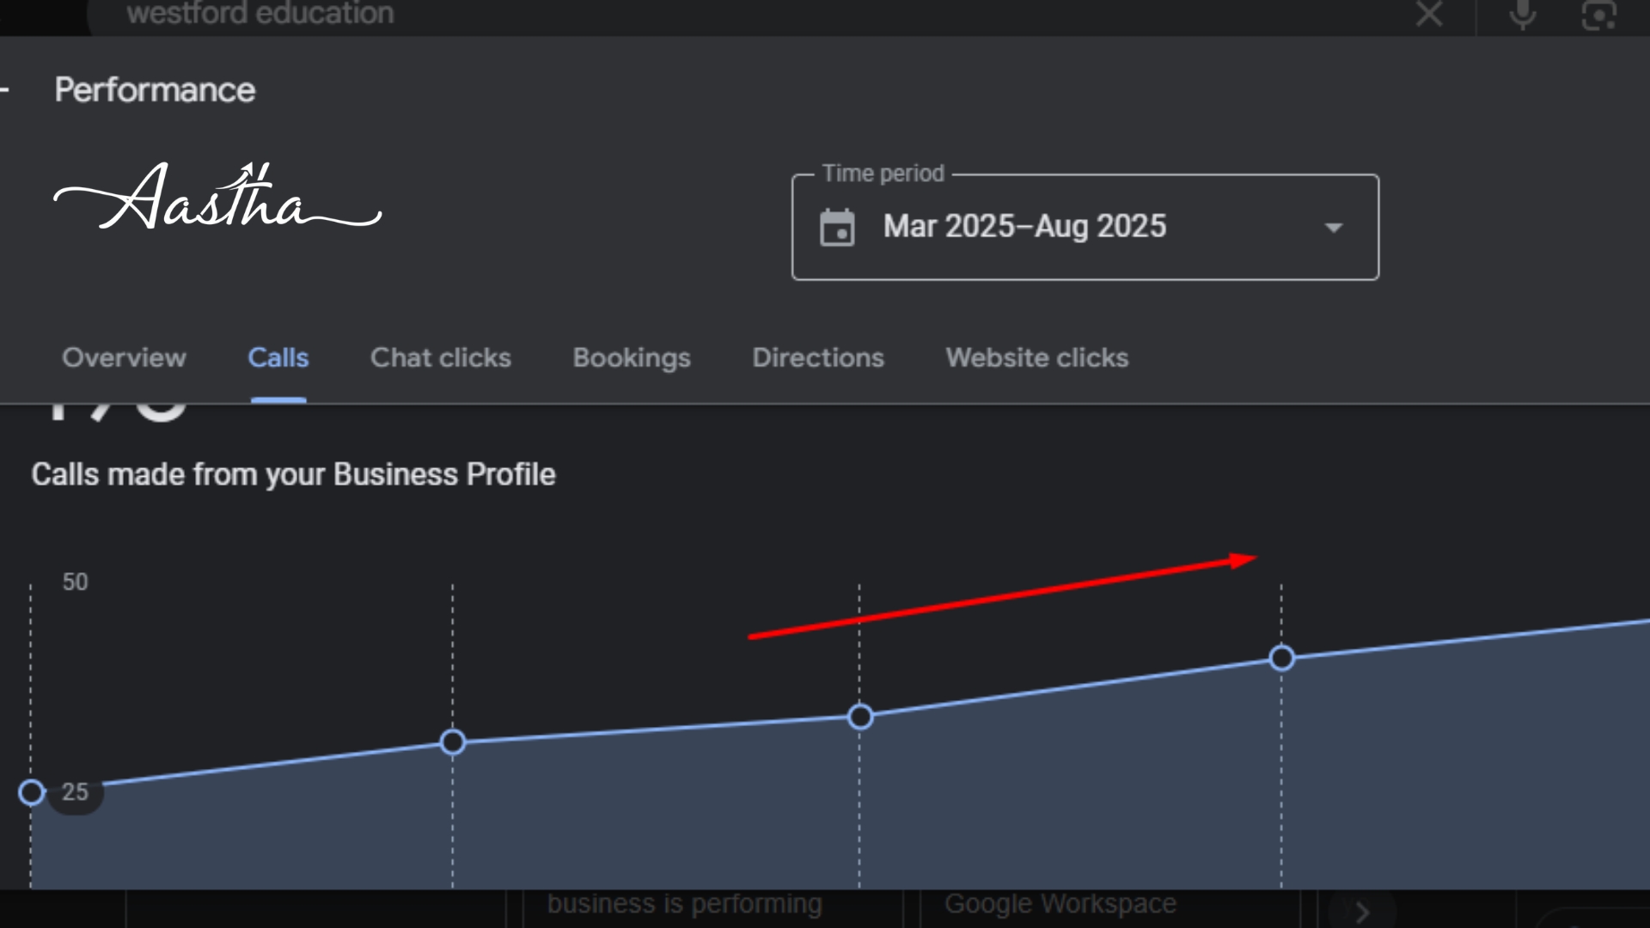Viewport: 1650px width, 928px height.
Task: Click the third data point on calls chart
Action: [x=860, y=717]
